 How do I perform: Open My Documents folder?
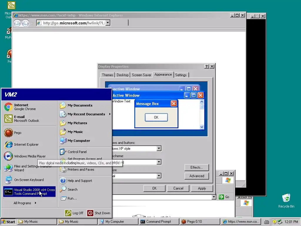pos(85,105)
